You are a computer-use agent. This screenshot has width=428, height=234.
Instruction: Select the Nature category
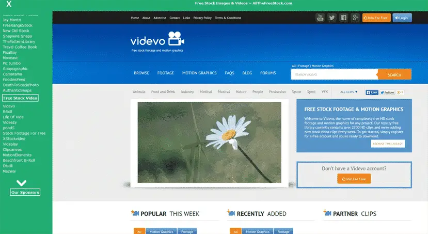click(241, 92)
